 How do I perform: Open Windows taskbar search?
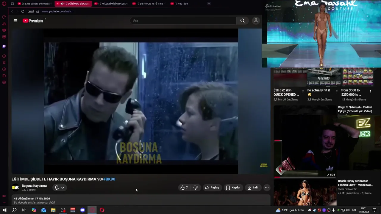click(14, 210)
